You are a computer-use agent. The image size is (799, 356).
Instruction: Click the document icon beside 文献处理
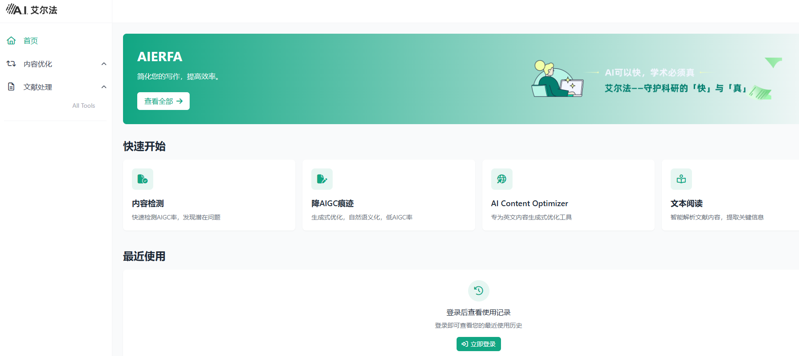(11, 87)
